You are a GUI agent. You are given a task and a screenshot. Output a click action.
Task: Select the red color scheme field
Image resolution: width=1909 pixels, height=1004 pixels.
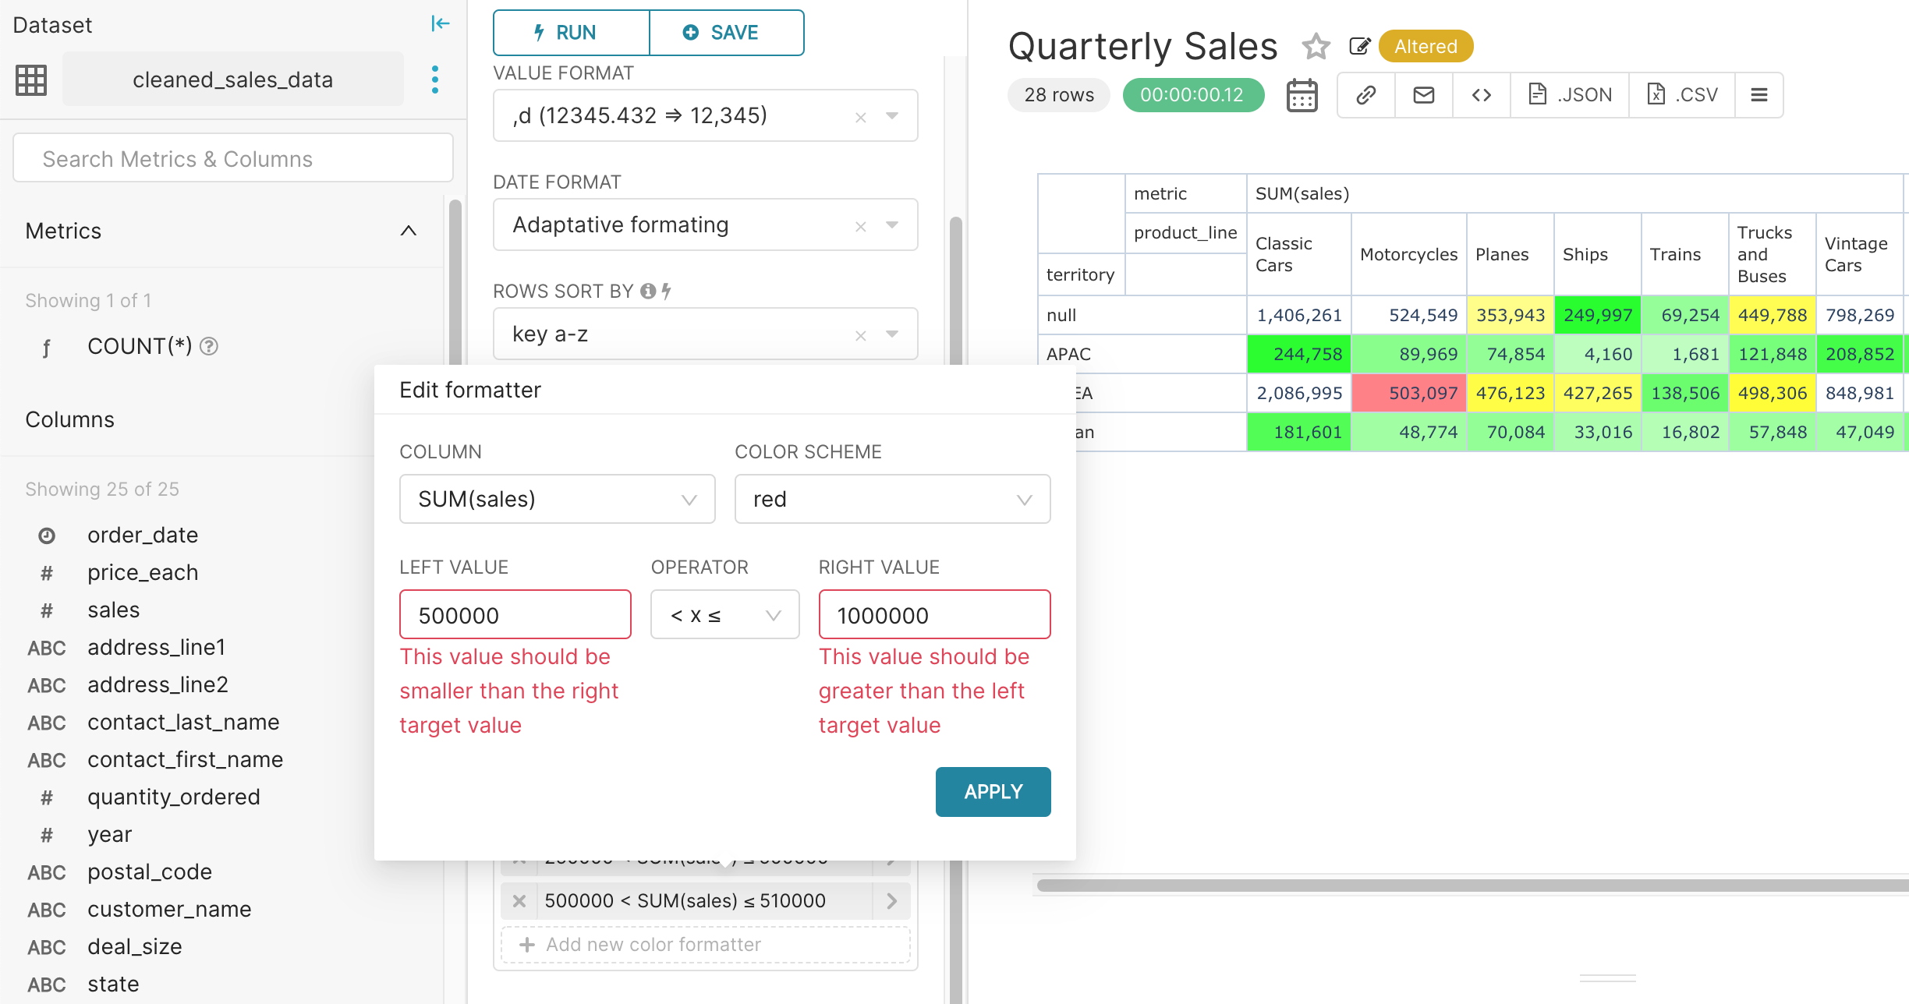pyautogui.click(x=892, y=499)
